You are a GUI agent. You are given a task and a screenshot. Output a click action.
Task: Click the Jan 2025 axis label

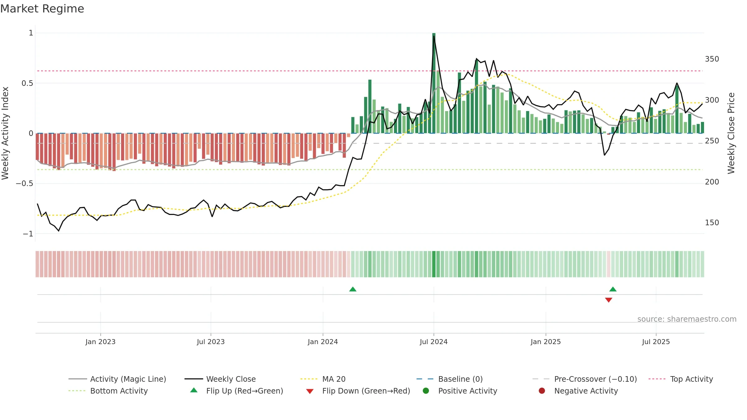pyautogui.click(x=546, y=342)
